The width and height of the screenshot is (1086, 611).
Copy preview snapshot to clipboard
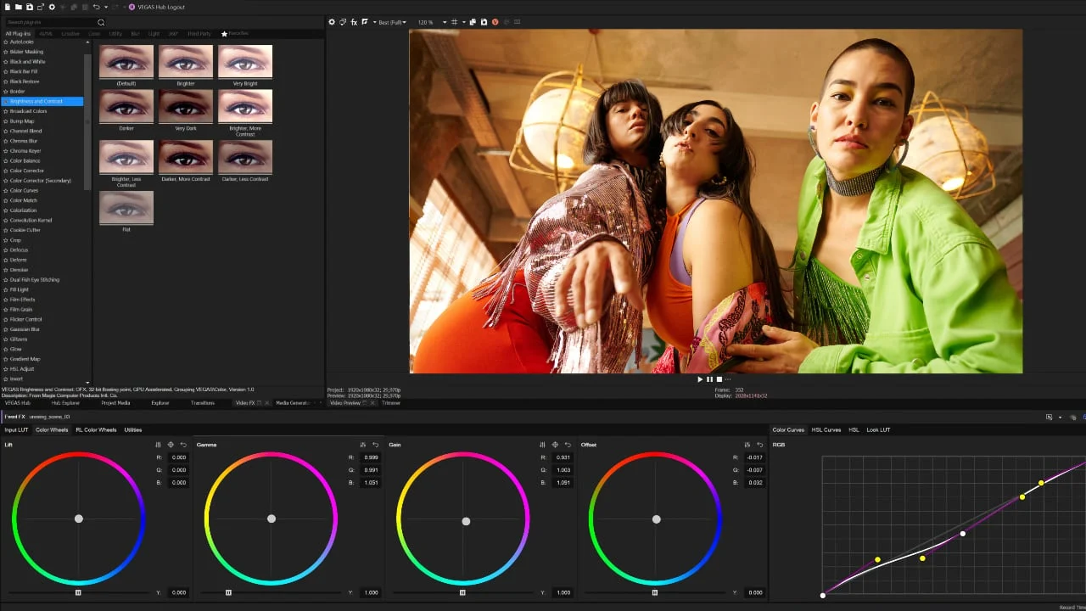473,22
